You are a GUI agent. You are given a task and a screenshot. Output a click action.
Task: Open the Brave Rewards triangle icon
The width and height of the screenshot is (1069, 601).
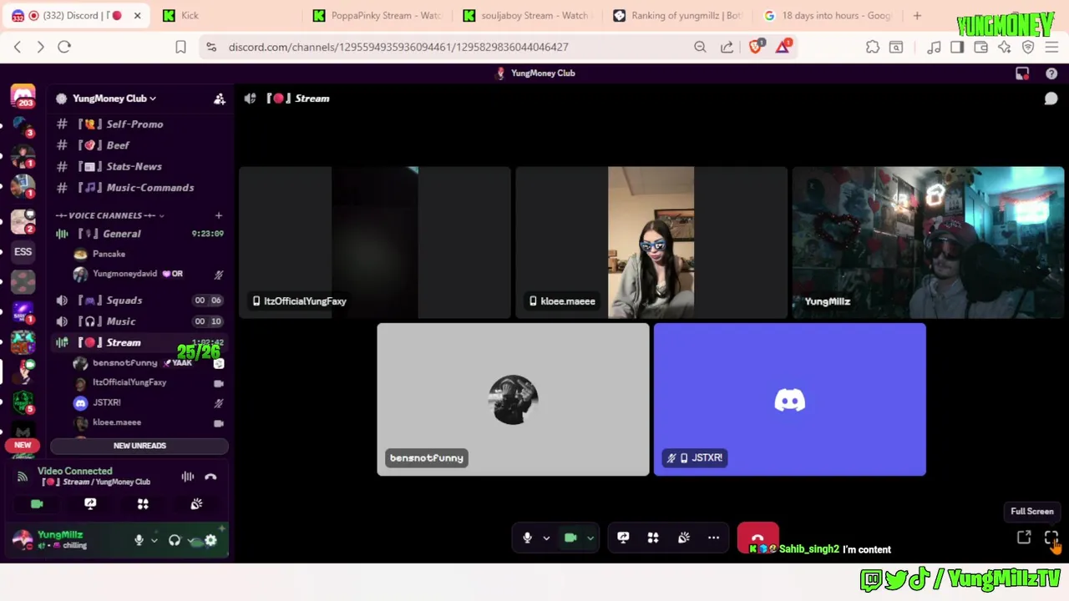(x=783, y=47)
